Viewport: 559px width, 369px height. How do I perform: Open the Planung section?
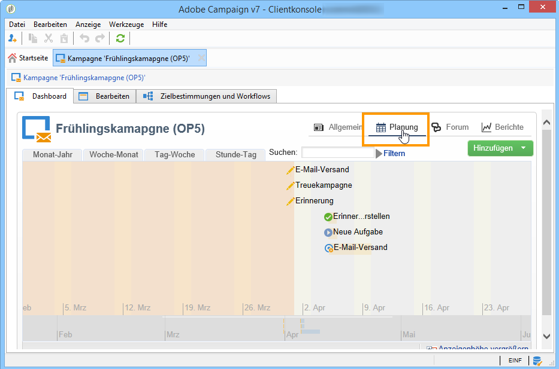pos(397,127)
